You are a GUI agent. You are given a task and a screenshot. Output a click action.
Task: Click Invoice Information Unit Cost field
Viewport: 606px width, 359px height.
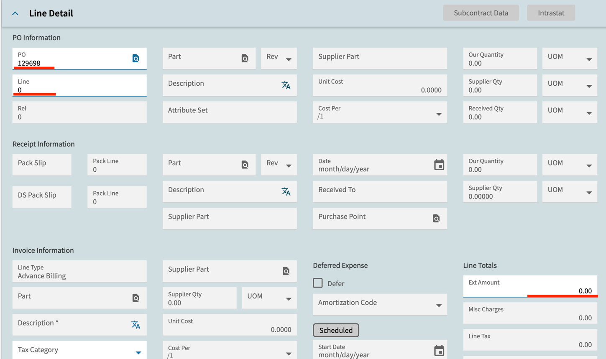click(230, 325)
